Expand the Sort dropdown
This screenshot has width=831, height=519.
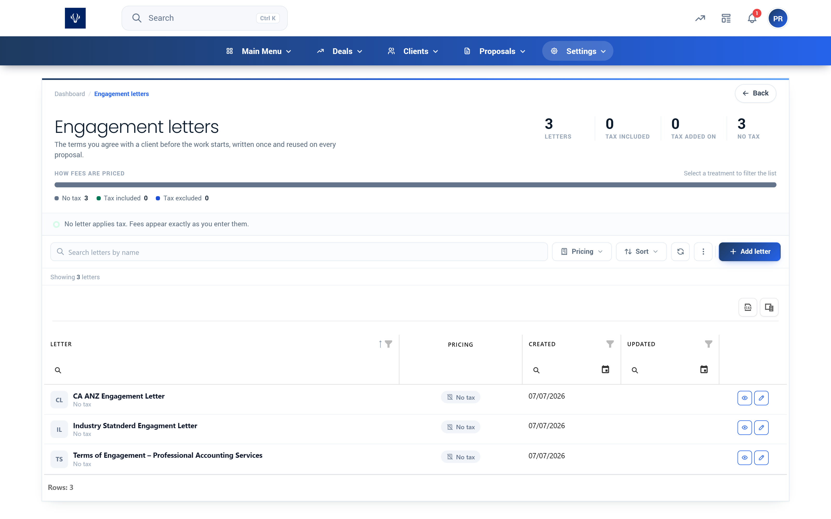pos(641,252)
